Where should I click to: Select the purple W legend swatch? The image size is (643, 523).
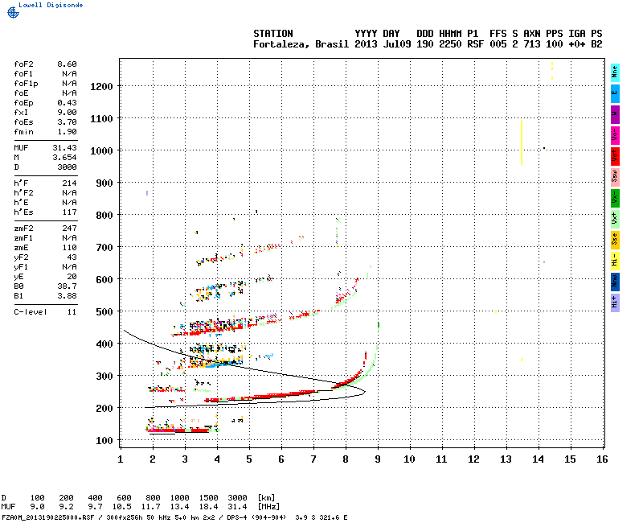click(x=615, y=114)
